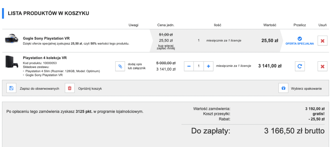Viewport: 331px width, 147px height.
Task: Click the bold value 3 141,00 zł
Action: coord(270,66)
